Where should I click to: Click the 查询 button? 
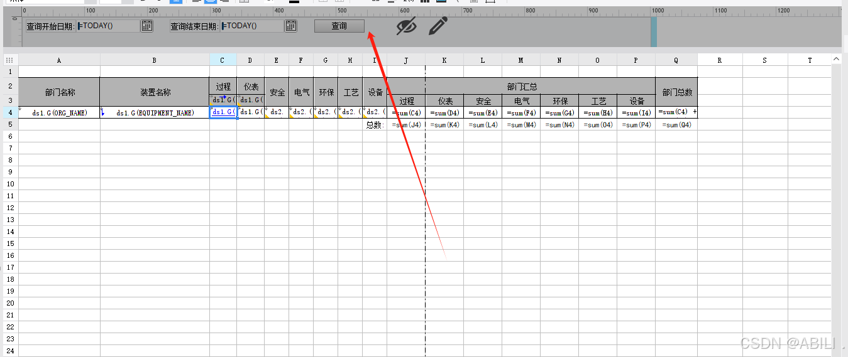tap(339, 26)
